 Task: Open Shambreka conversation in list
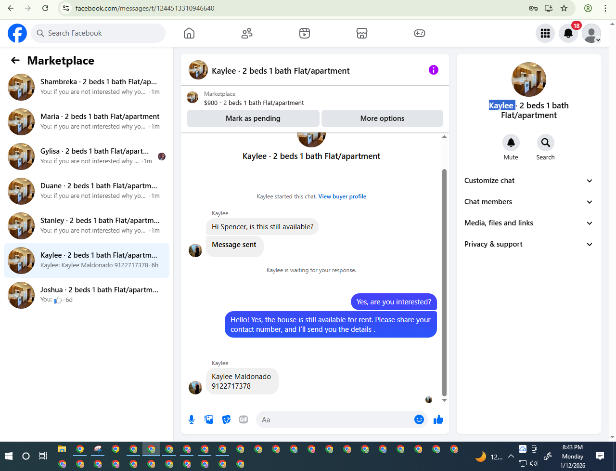(87, 87)
